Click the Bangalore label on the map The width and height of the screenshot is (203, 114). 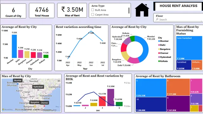(x=35, y=103)
